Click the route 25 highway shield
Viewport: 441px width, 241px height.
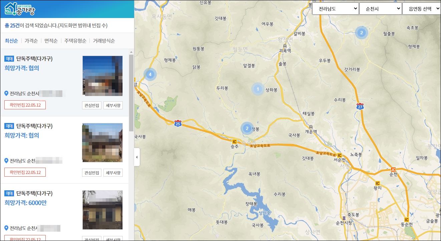[178, 123]
